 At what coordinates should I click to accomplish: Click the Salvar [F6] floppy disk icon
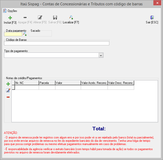click(x=55, y=17)
